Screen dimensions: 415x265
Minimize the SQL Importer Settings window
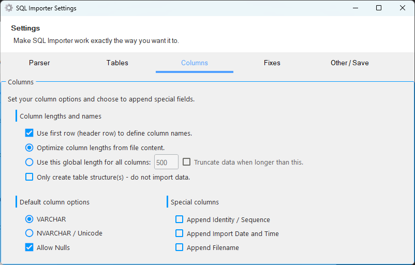355,8
